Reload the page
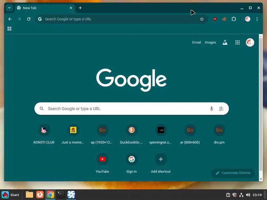Viewport: 267px width, 200px height. (x=29, y=19)
